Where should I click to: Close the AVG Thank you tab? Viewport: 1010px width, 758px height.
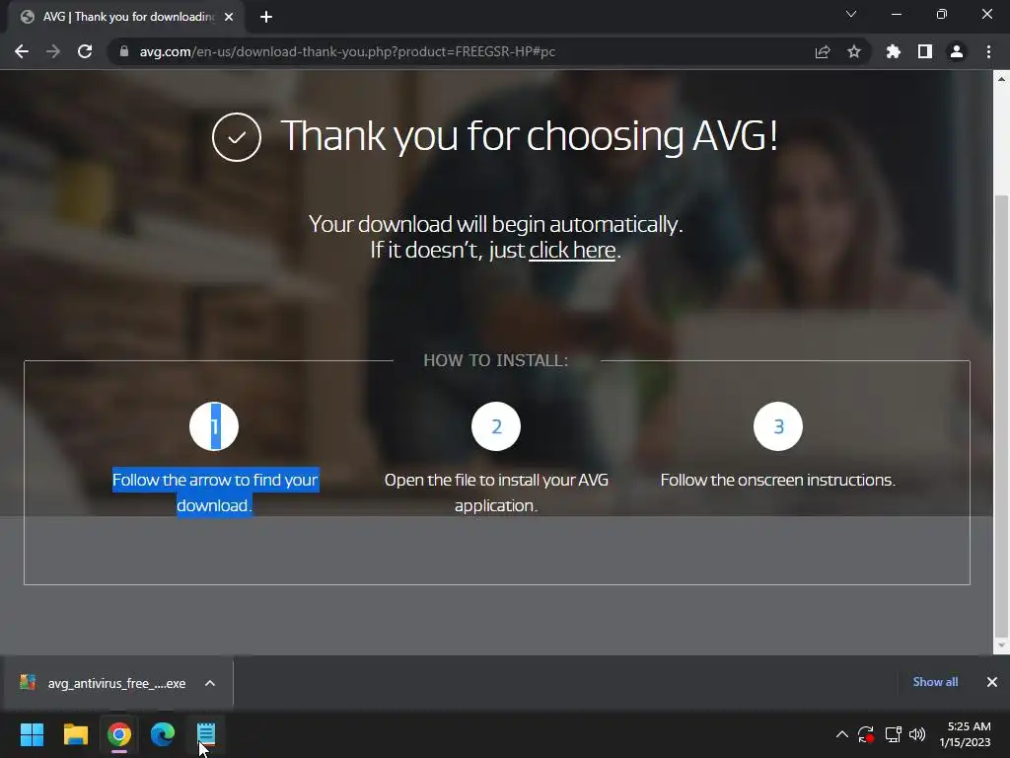pyautogui.click(x=229, y=17)
